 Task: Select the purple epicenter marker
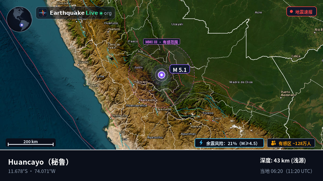161,75
